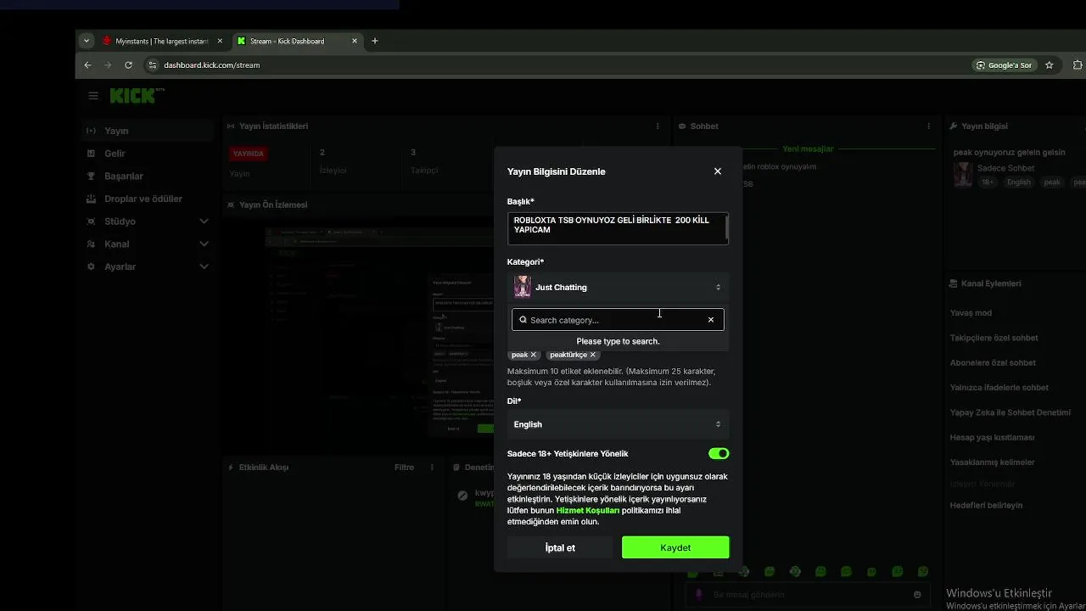Close the Myinstants browser tab
This screenshot has width=1086, height=611.
[220, 41]
